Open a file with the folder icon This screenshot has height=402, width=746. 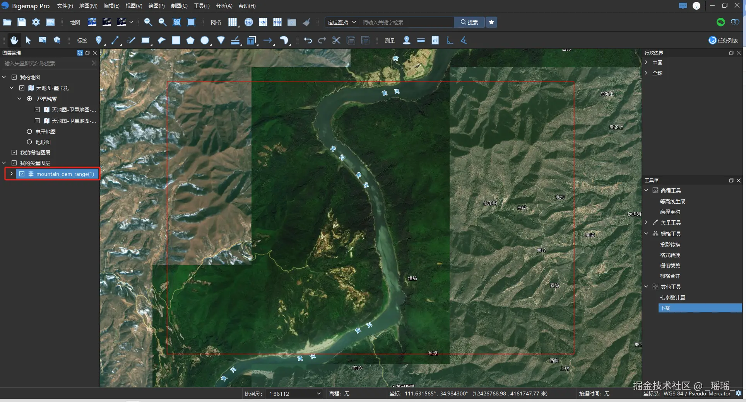coord(7,22)
